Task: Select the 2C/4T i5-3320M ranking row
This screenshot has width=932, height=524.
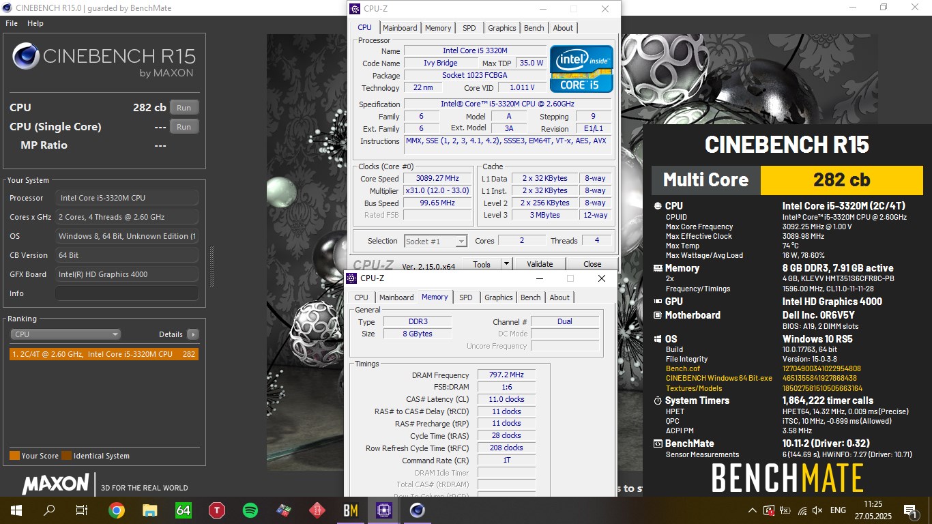Action: [104, 354]
